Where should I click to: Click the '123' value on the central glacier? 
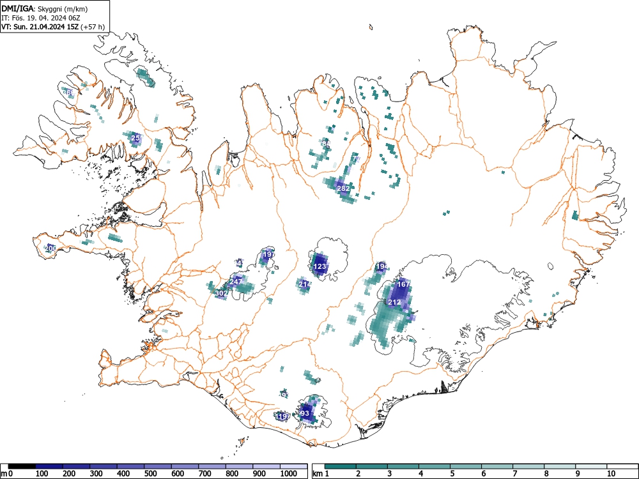pyautogui.click(x=320, y=266)
